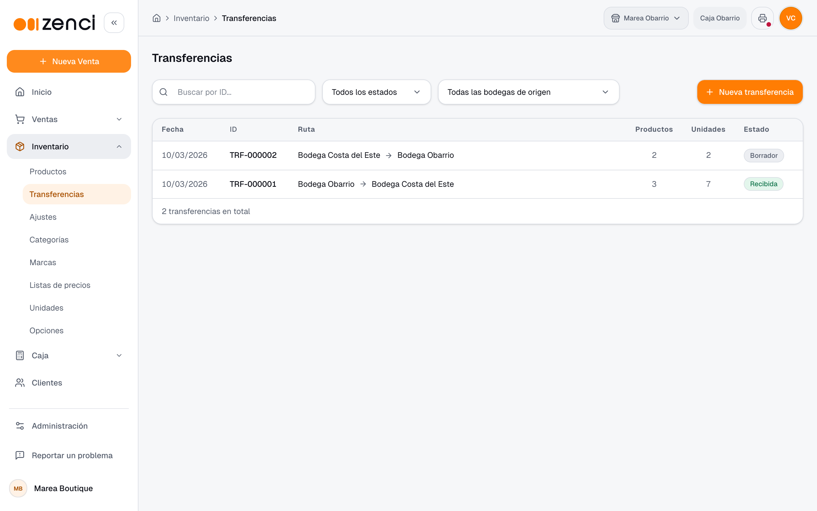Screen dimensions: 817x511
Task: Open the printer status icon
Action: tap(762, 18)
